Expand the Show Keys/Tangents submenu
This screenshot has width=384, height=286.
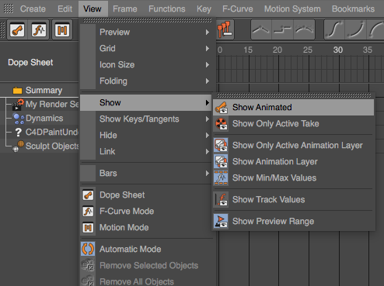pyautogui.click(x=146, y=119)
